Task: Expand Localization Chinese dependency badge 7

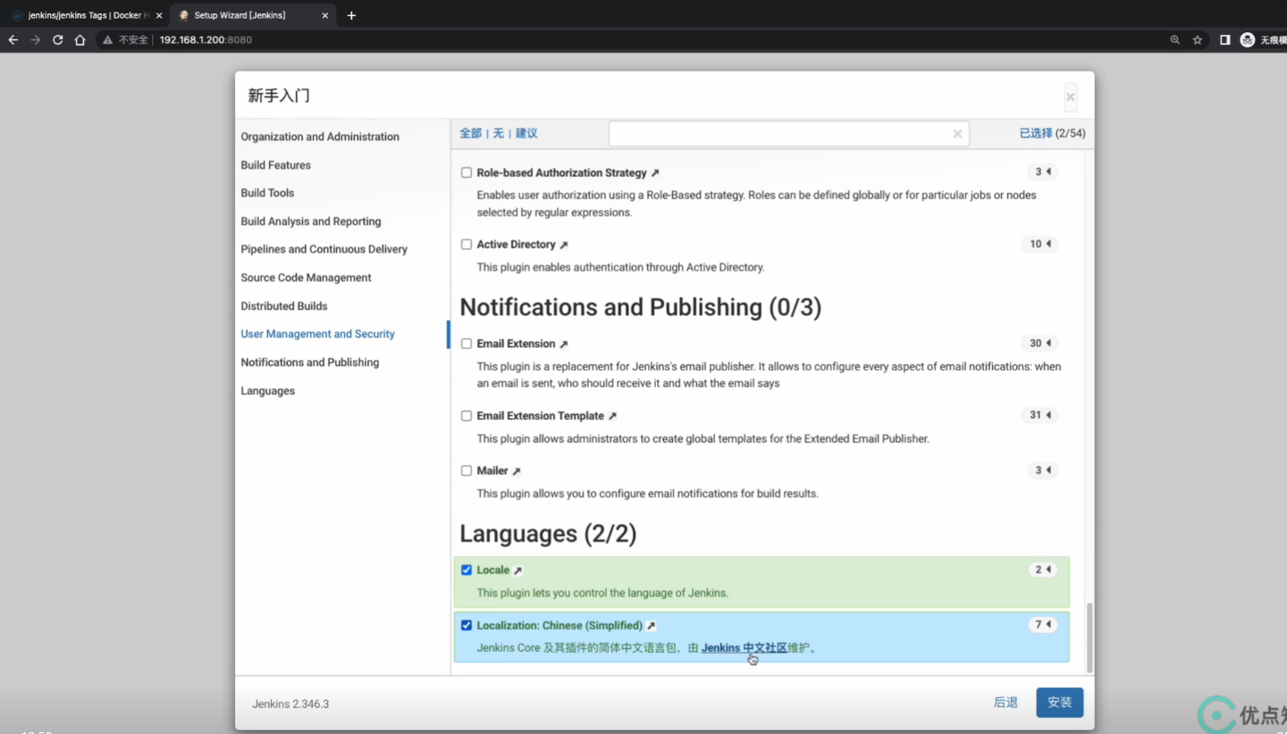Action: coord(1043,625)
